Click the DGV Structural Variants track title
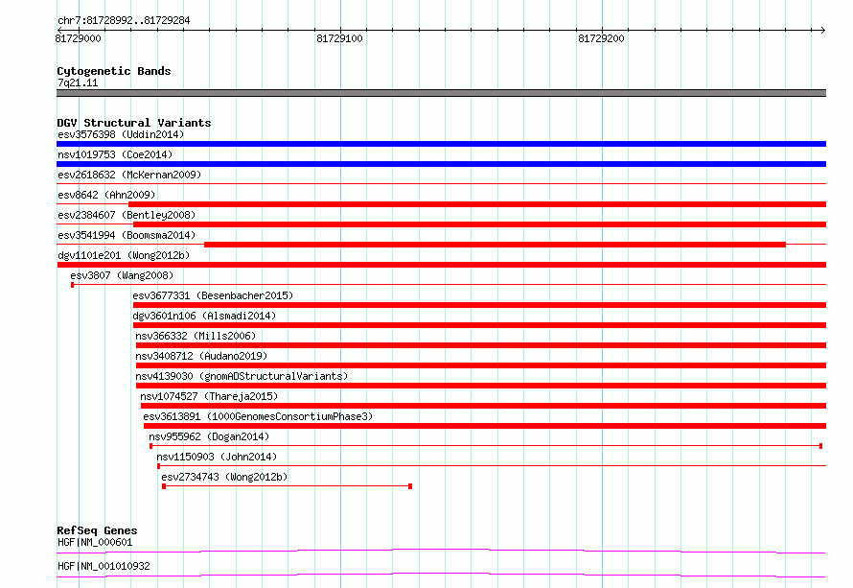Viewport: 853px width, 588px height. 134,123
